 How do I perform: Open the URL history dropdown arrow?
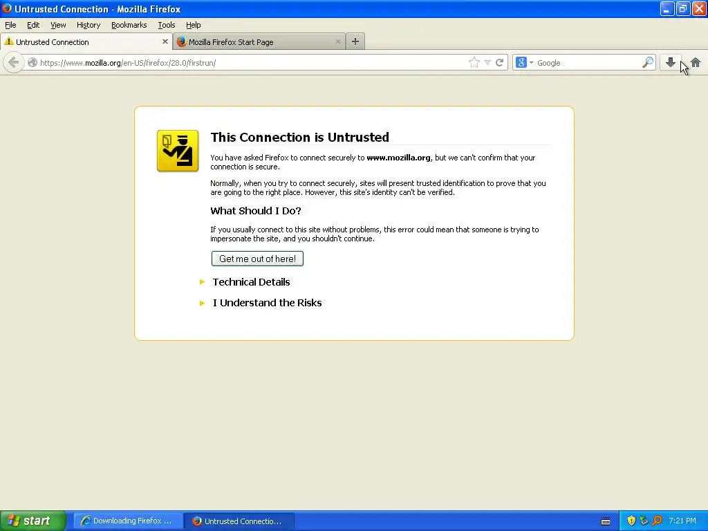click(x=487, y=62)
